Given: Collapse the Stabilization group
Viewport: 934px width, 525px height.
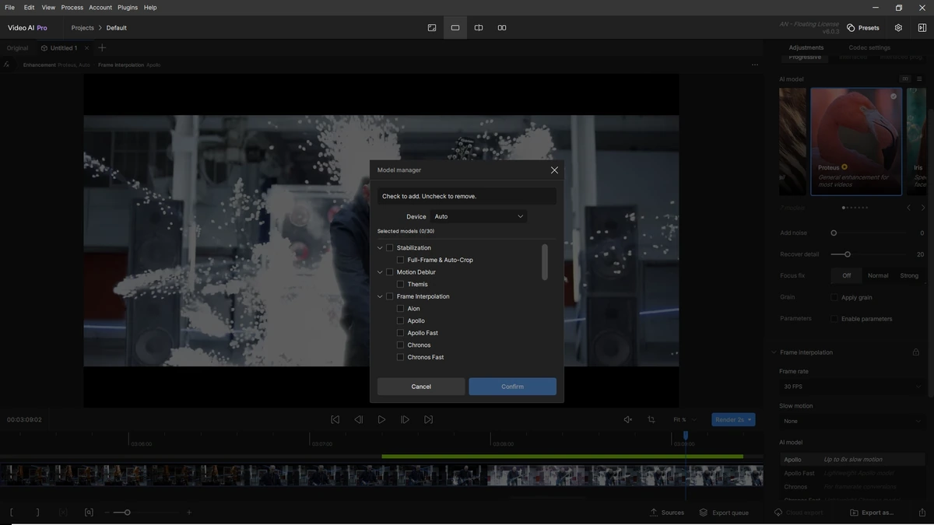Looking at the screenshot, I should click(x=380, y=248).
